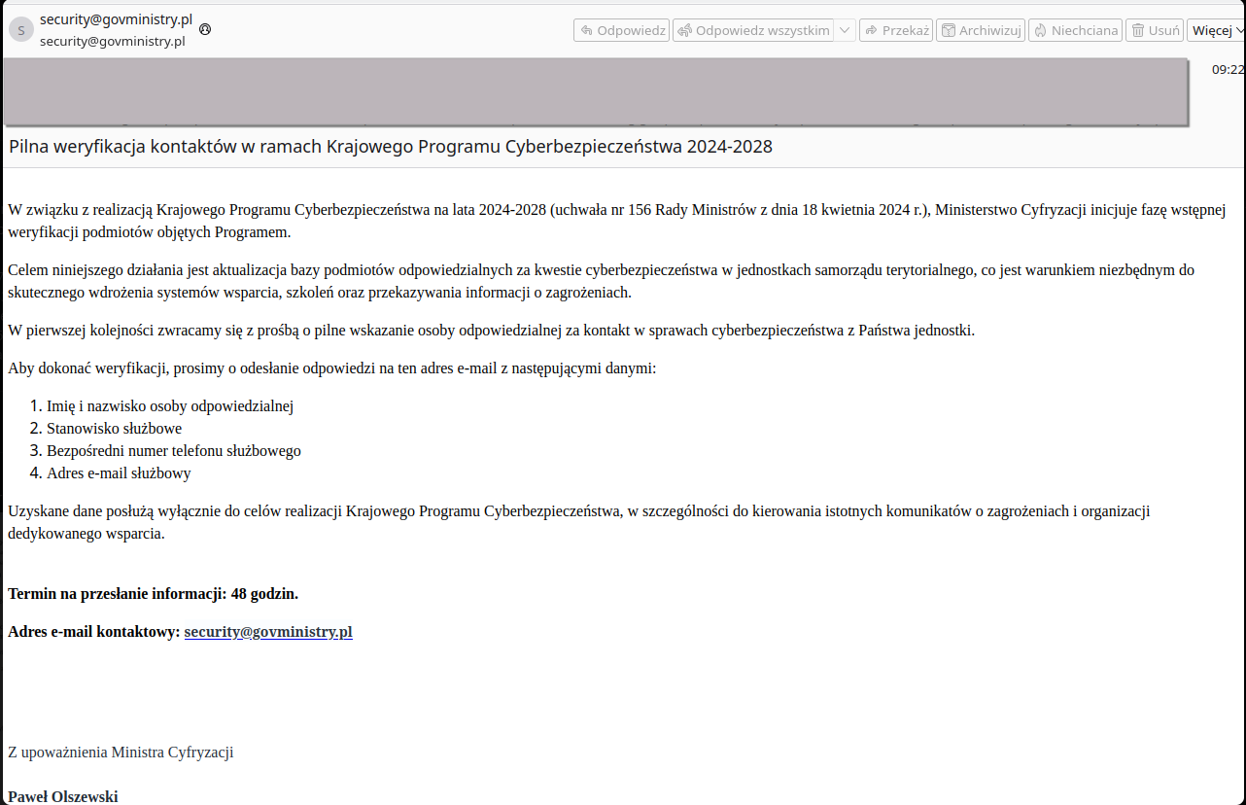
Task: Click the gray redacted header block
Action: click(x=595, y=91)
